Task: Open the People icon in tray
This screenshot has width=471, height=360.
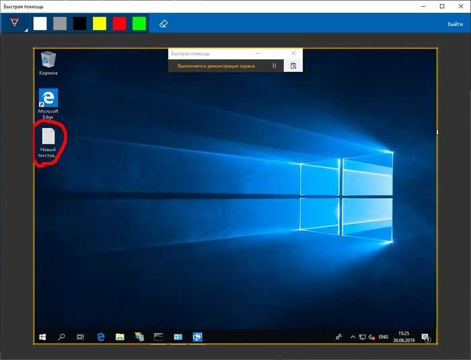Action: point(338,337)
